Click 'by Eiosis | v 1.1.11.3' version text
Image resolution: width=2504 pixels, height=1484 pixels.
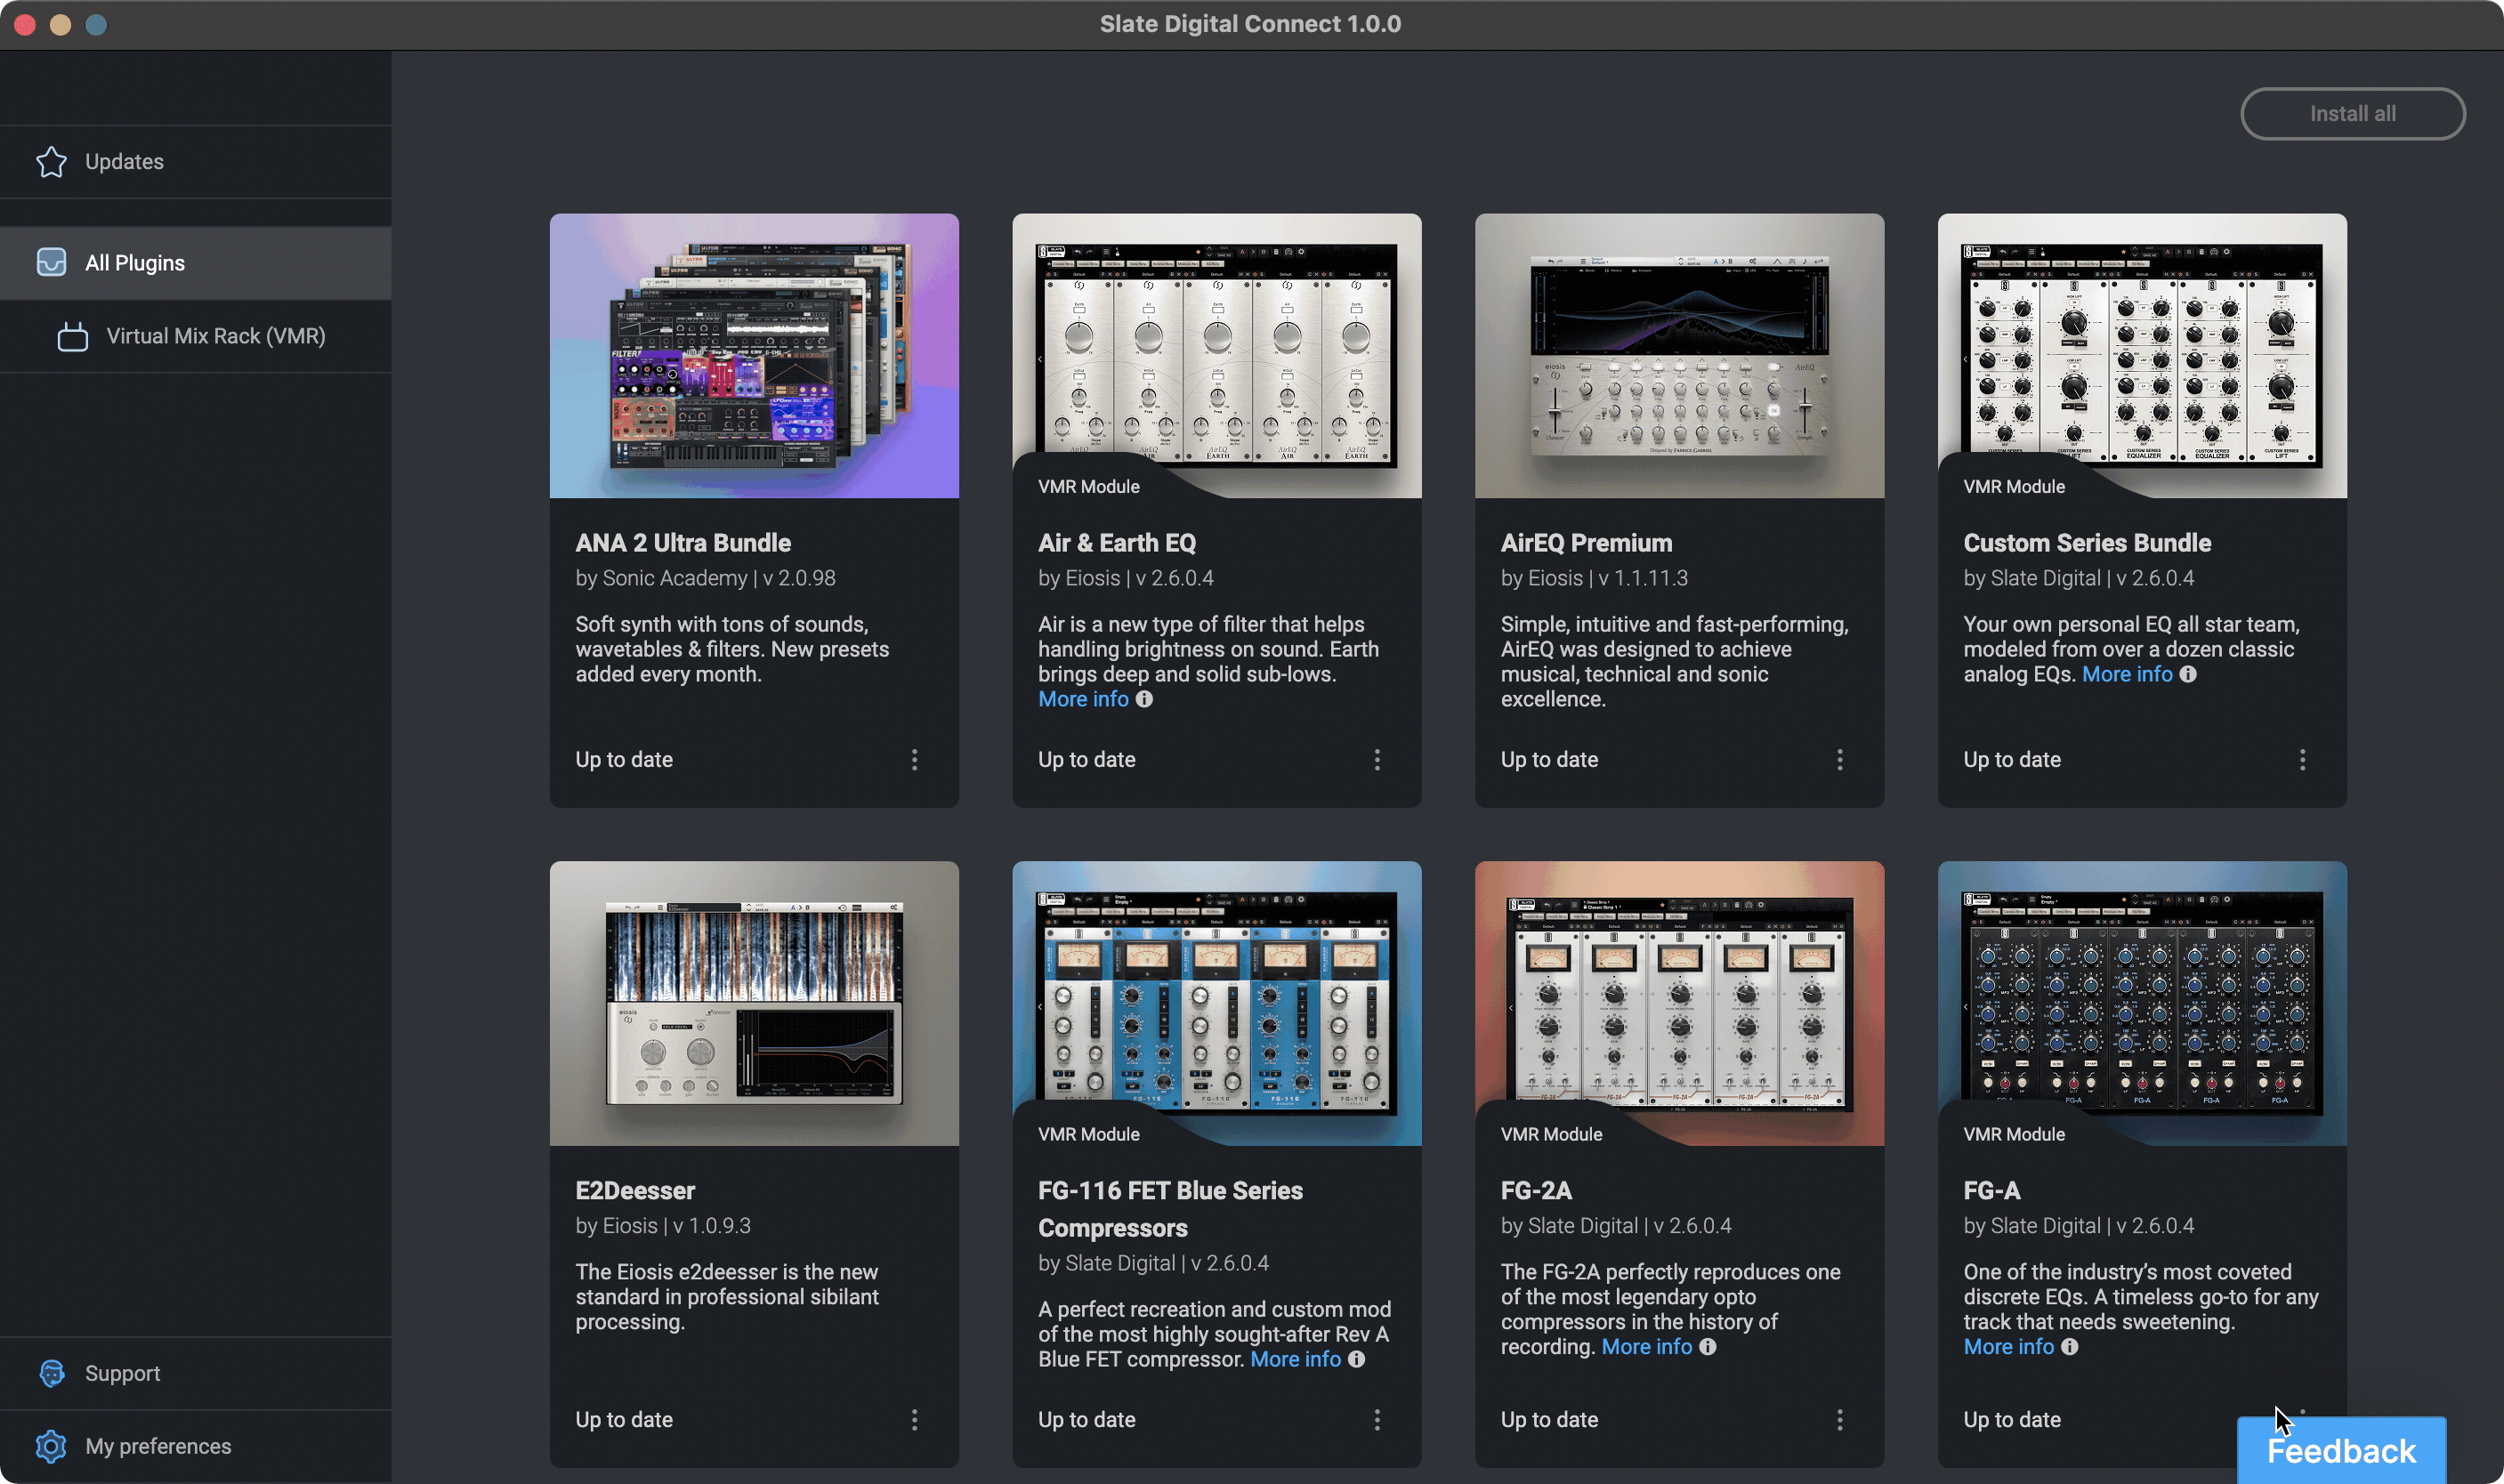pos(1594,578)
